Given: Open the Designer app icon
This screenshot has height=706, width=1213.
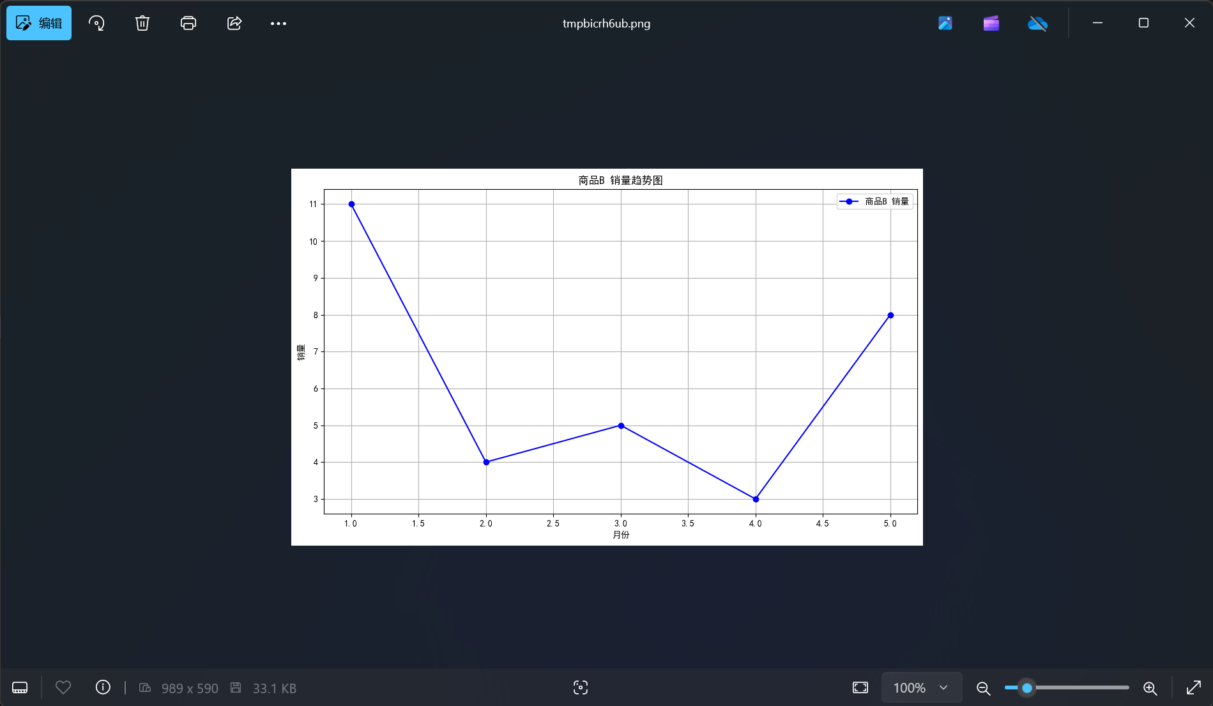Looking at the screenshot, I should pos(945,24).
